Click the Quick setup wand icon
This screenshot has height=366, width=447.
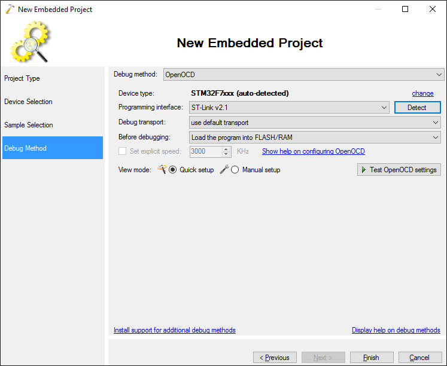162,169
